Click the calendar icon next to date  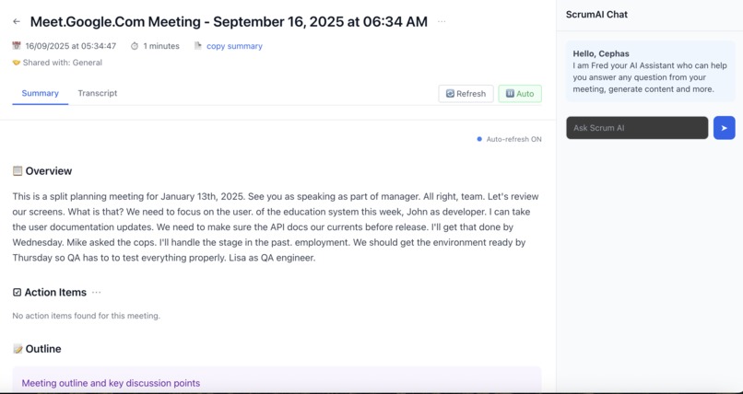tap(17, 46)
